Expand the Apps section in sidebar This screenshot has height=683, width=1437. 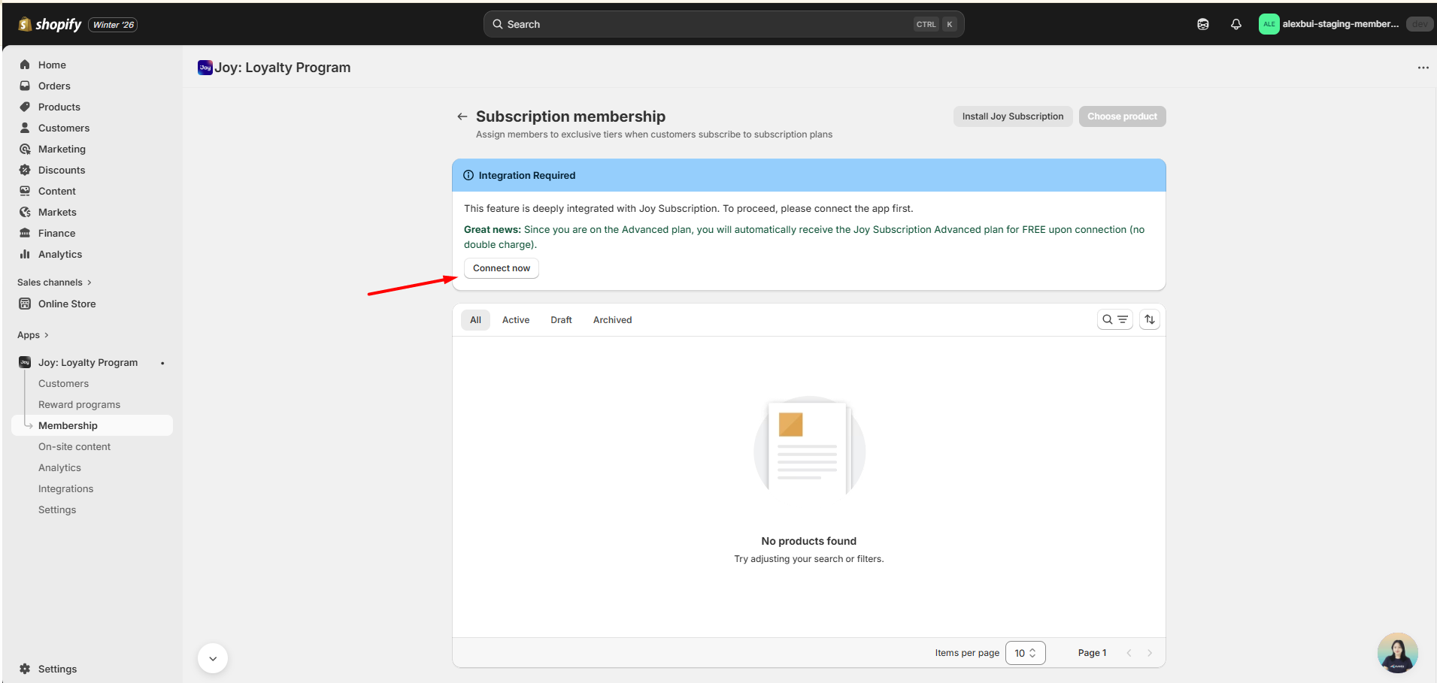(33, 335)
